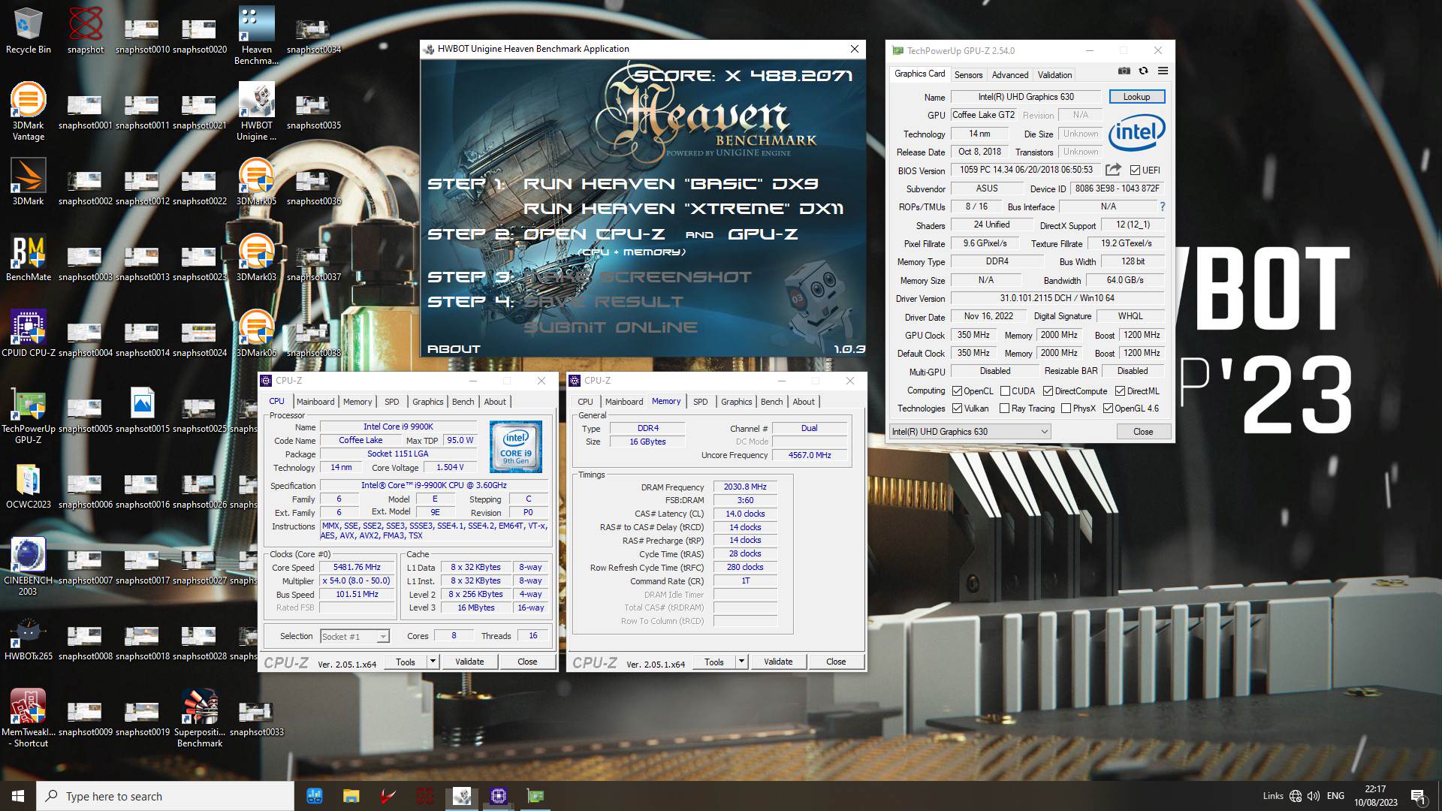Switch to the Validation tab in GPU-Z
This screenshot has height=811, width=1442.
click(x=1054, y=75)
